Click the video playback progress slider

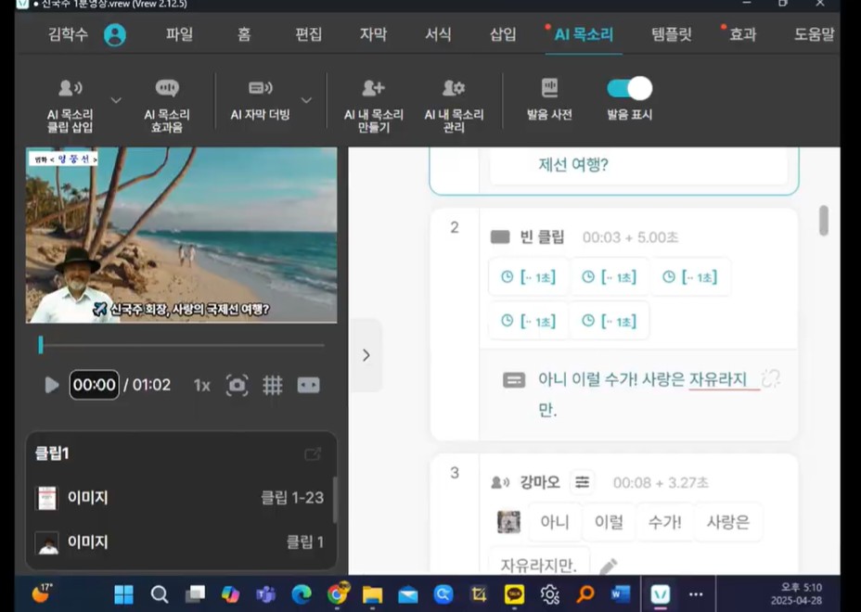181,345
